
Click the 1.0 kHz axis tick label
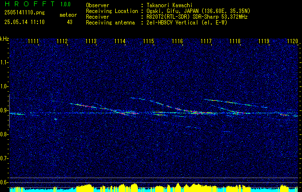pyautogui.click(x=4, y=87)
